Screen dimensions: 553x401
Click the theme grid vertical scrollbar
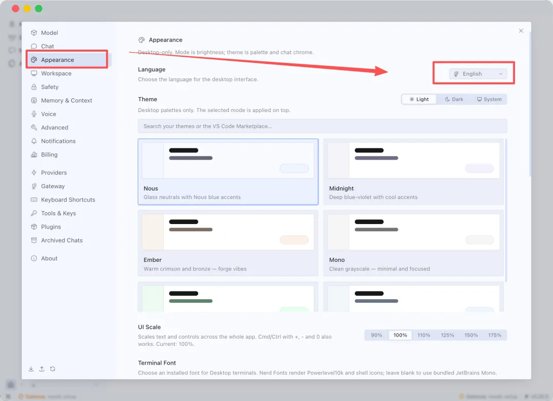pos(506,210)
